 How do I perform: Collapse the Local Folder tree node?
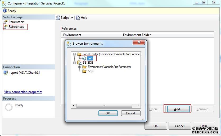75,54
